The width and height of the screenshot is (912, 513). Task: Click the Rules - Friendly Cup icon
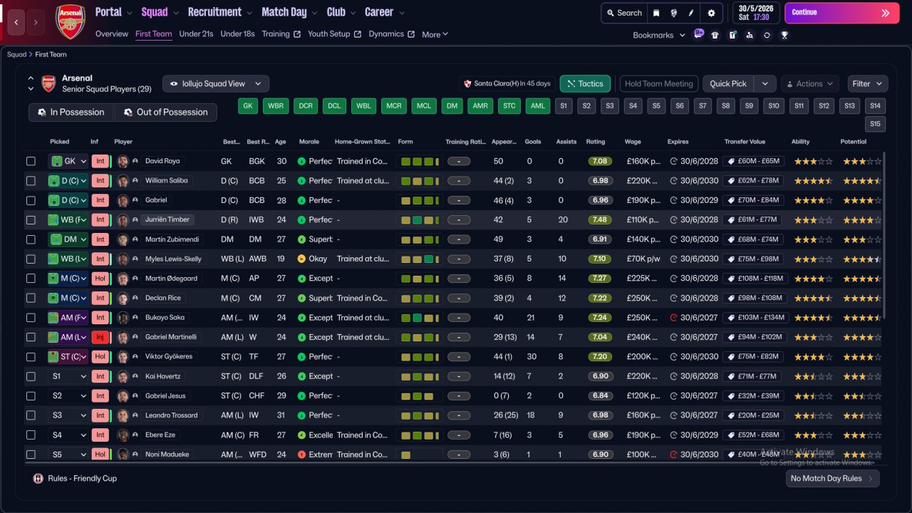(x=38, y=478)
